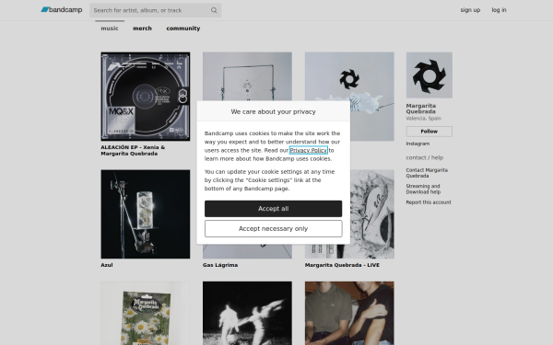This screenshot has width=553, height=345.
Task: Open the ALEACIÓN EP - Xenia & Margarita Quebrada title
Action: click(x=133, y=150)
